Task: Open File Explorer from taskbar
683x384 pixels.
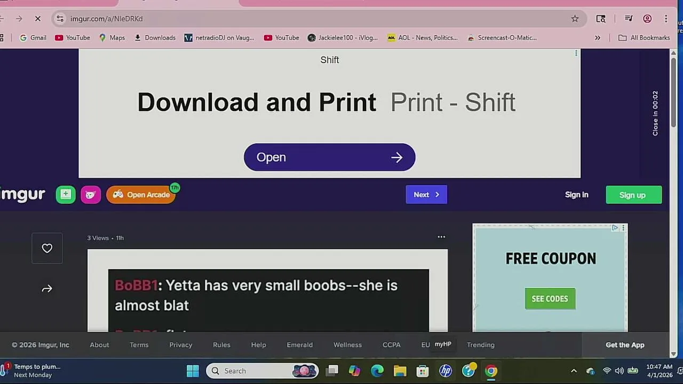Action: [400, 371]
